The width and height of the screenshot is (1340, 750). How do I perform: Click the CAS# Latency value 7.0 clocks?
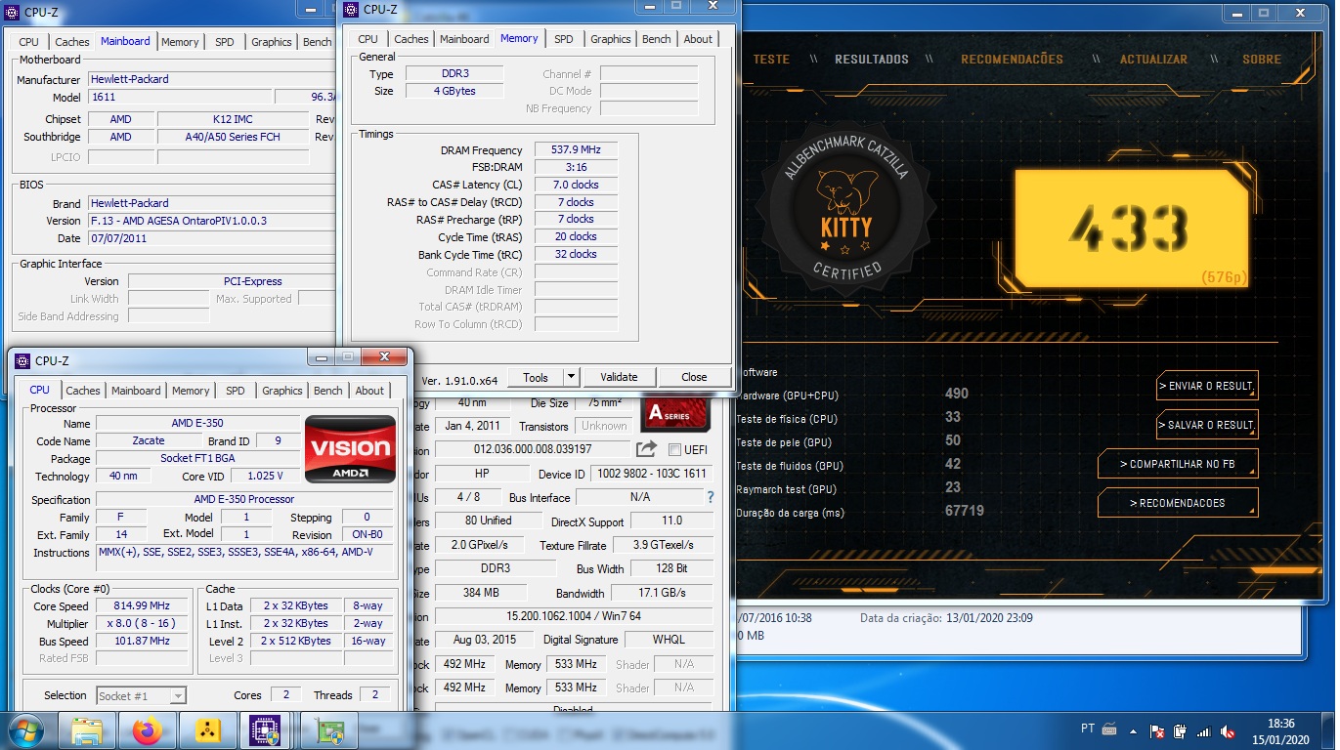pos(576,185)
